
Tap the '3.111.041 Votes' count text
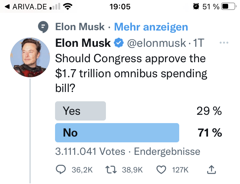[90, 151]
